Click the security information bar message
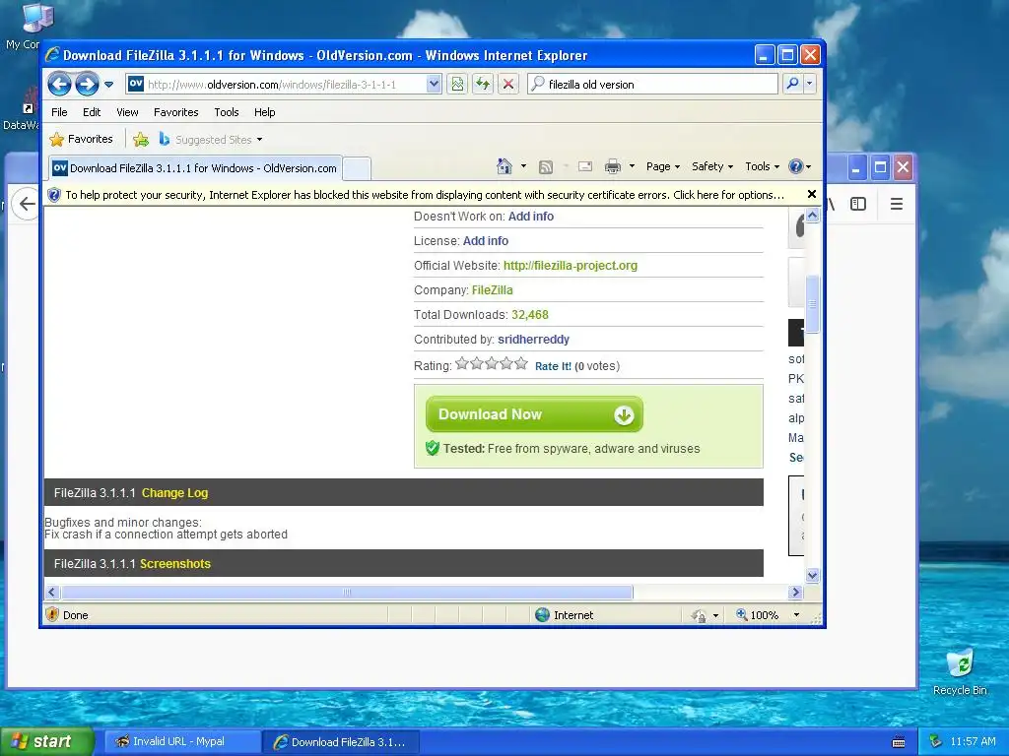Screen dimensions: 1009x756 click(425, 195)
